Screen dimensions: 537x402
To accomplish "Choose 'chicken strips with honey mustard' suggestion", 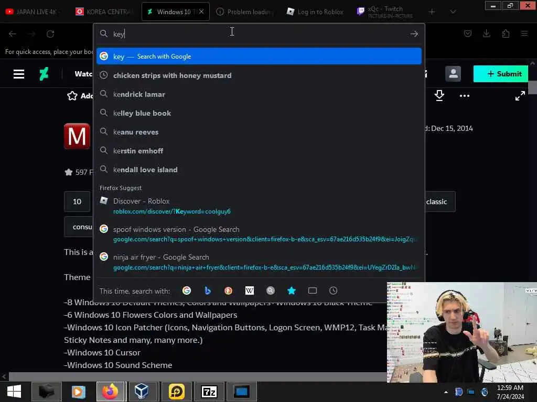I will click(259, 75).
